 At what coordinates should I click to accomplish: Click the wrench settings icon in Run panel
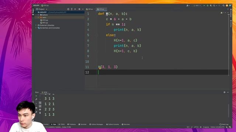tap(36, 99)
